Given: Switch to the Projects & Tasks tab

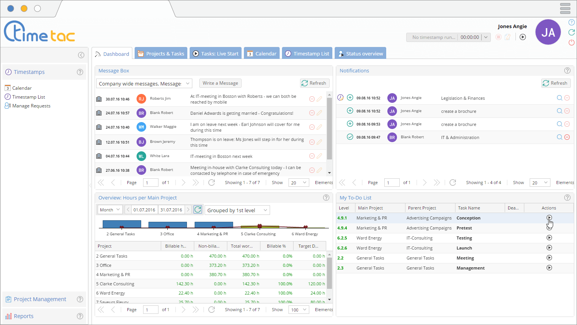Looking at the screenshot, I should point(161,54).
